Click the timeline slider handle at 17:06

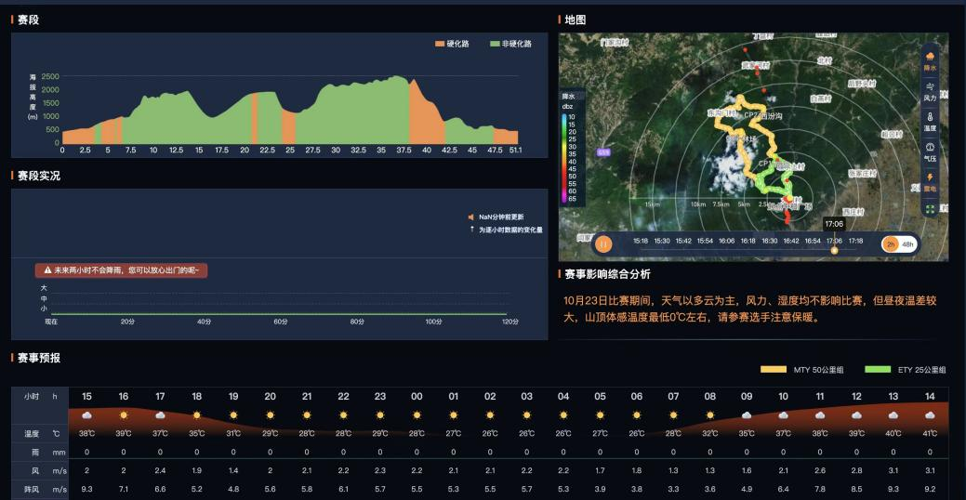coord(834,249)
